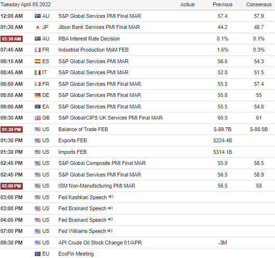The image size is (275, 258).
Task: Click the highlighted 05:30 AM time badge
Action: tap(12, 39)
